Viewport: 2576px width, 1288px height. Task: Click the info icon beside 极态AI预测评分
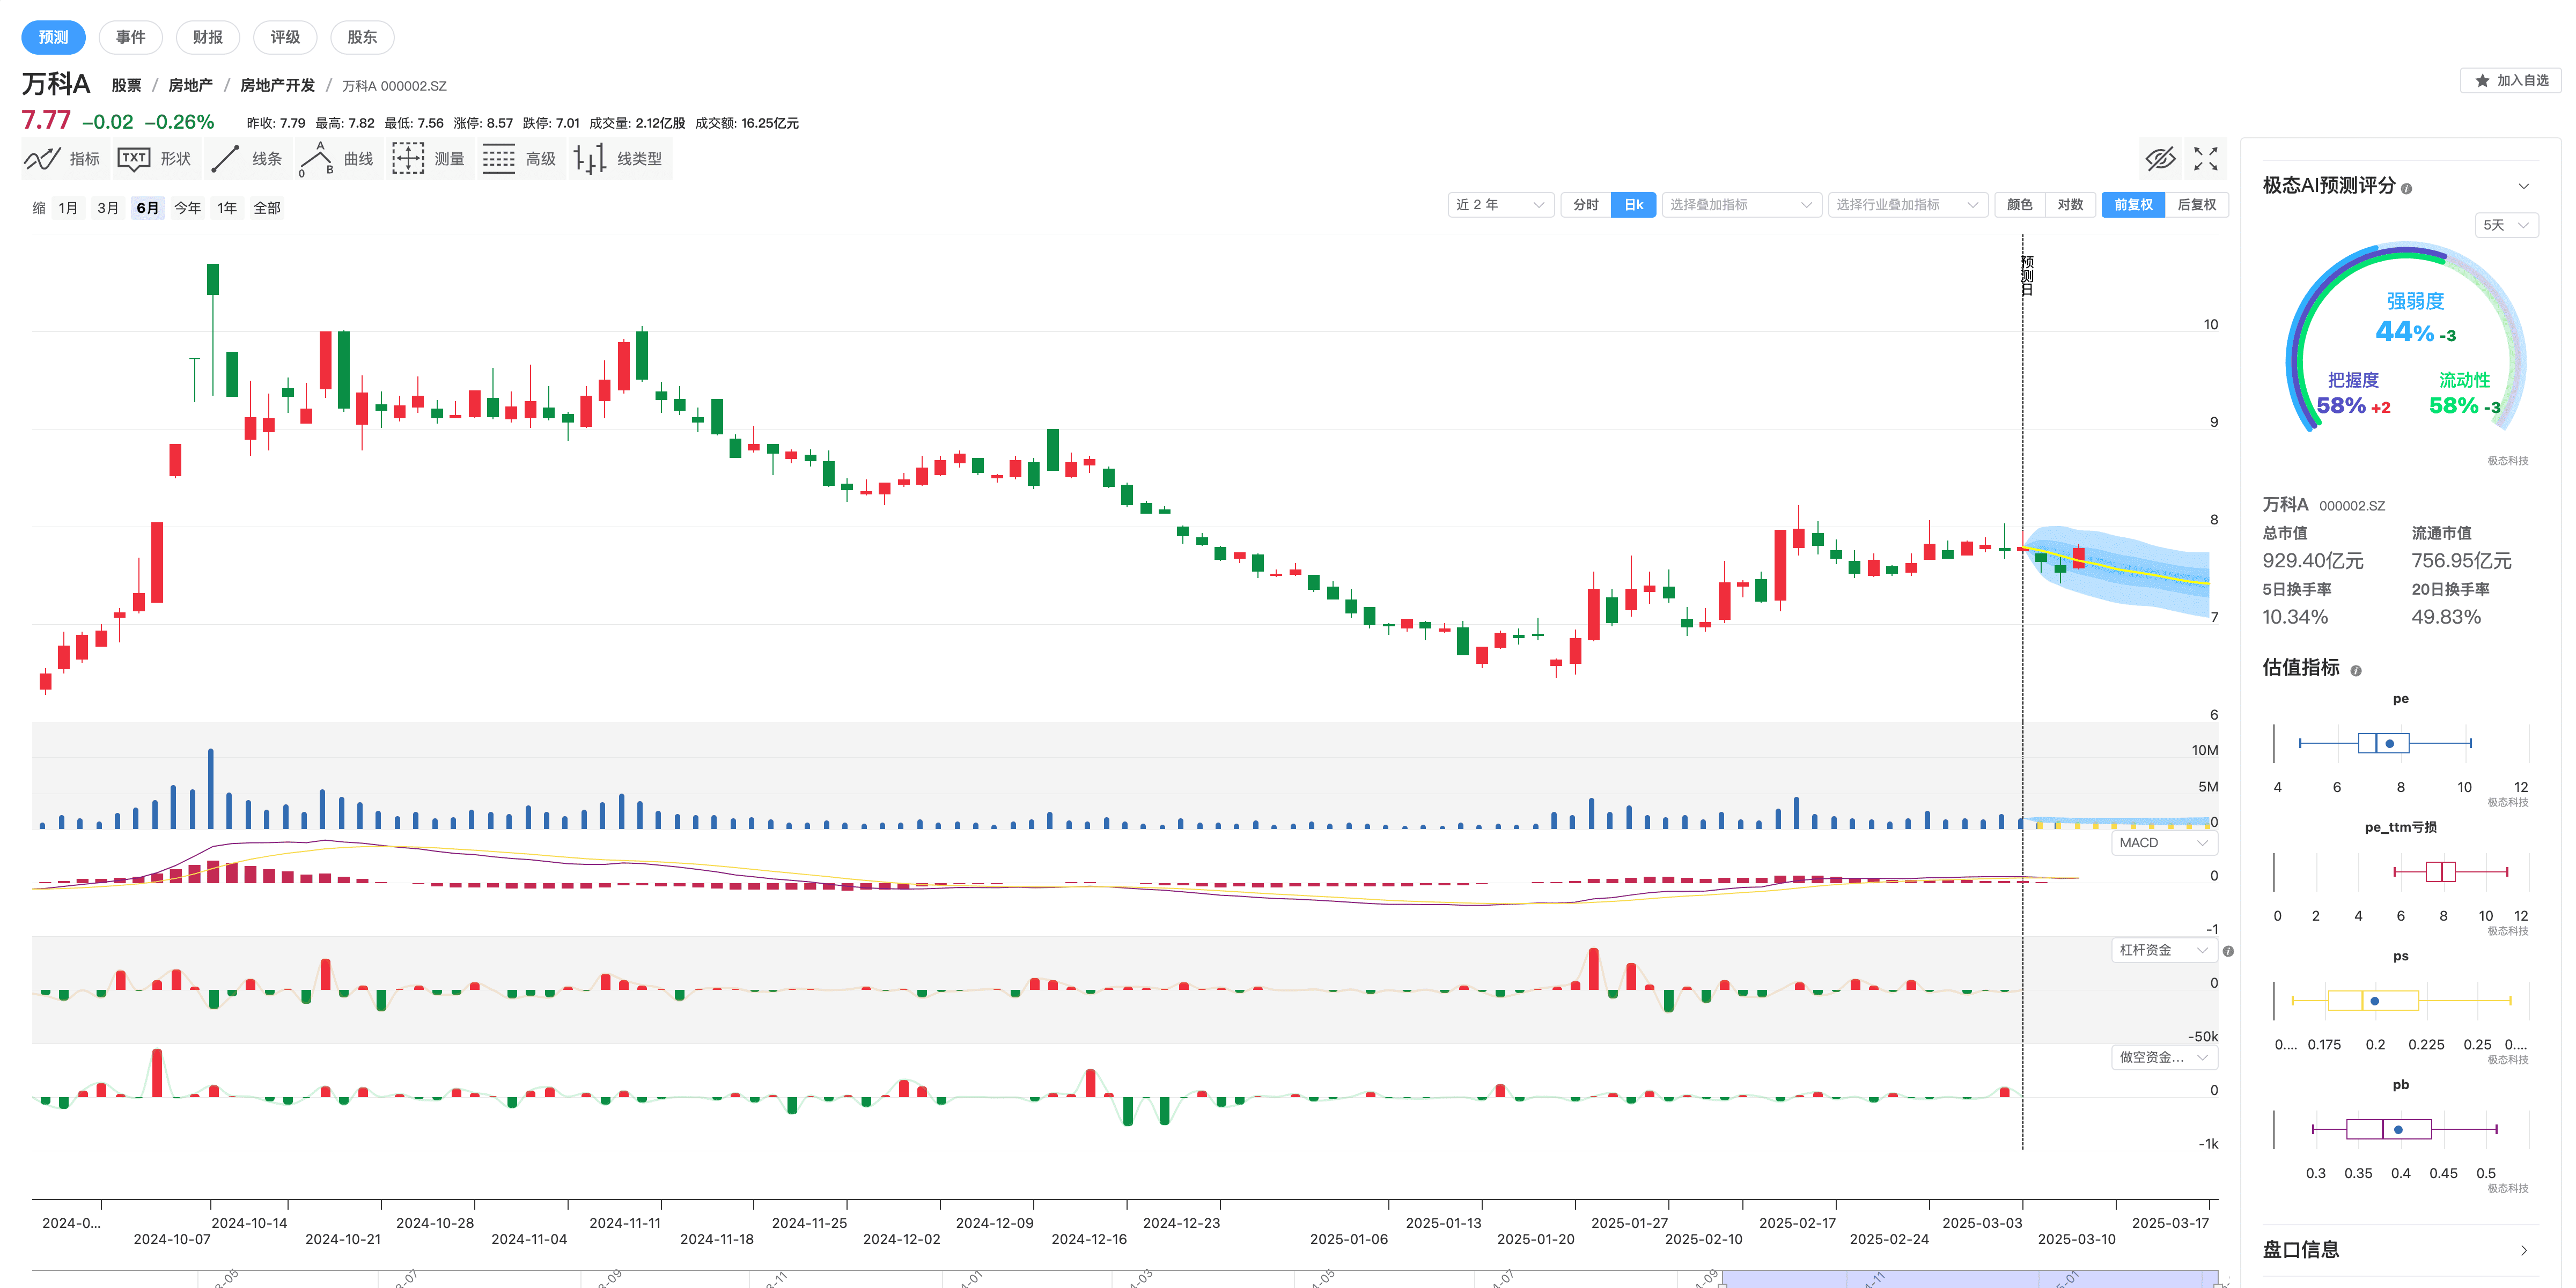click(2406, 188)
